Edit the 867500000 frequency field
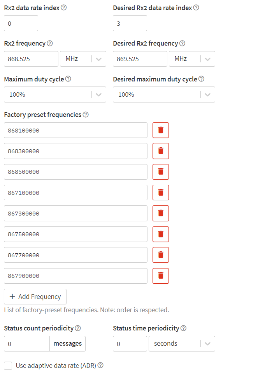This screenshot has width=279, height=378. 75,234
